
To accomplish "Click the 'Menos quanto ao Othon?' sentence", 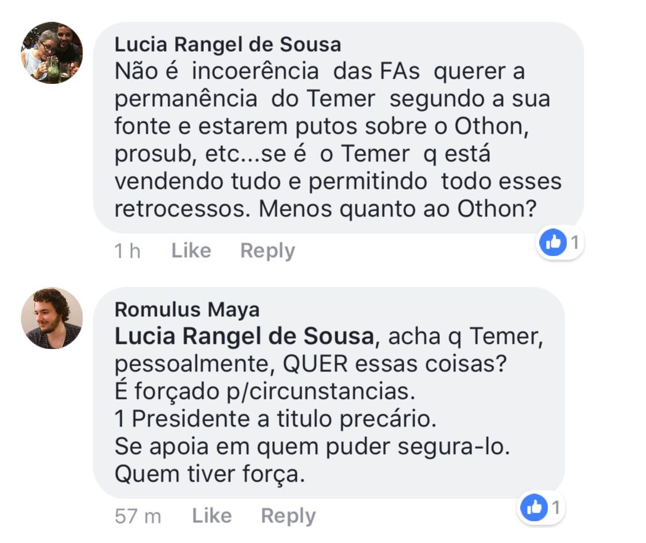I will tap(398, 209).
